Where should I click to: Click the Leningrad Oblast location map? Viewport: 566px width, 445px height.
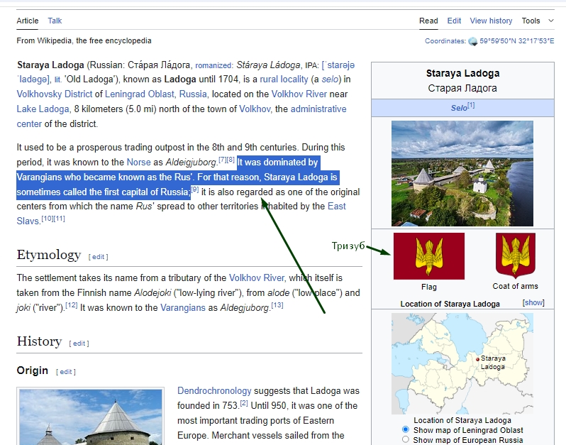[462, 363]
